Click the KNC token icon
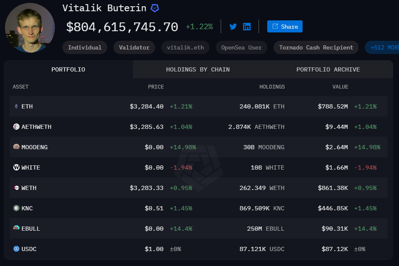The image size is (399, 266). point(16,208)
